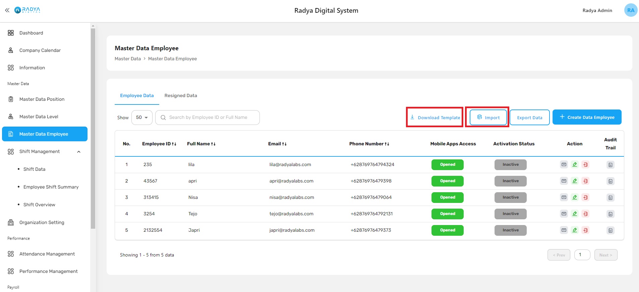Open Employee Shift Summary item
Image resolution: width=639 pixels, height=292 pixels.
point(51,187)
